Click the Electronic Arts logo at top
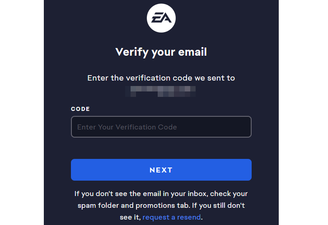The height and width of the screenshot is (225, 328). pyautogui.click(x=161, y=19)
